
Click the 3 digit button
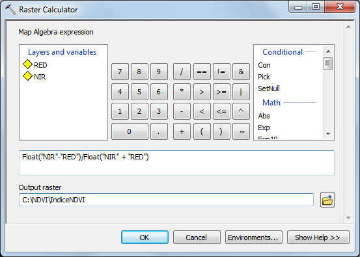pyautogui.click(x=159, y=111)
